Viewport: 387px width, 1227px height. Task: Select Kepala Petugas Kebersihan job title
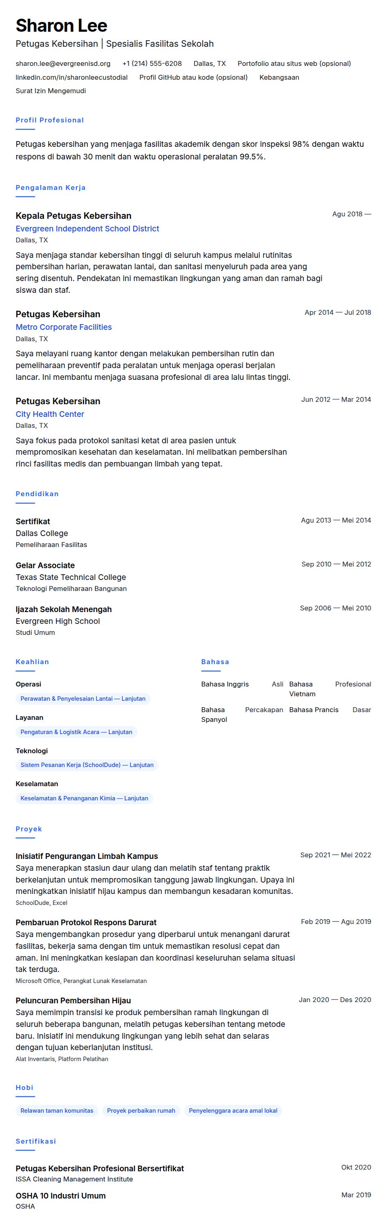click(74, 216)
